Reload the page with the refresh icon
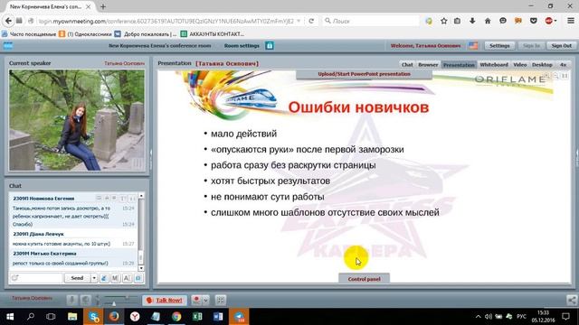The height and width of the screenshot is (325, 579). (311, 21)
